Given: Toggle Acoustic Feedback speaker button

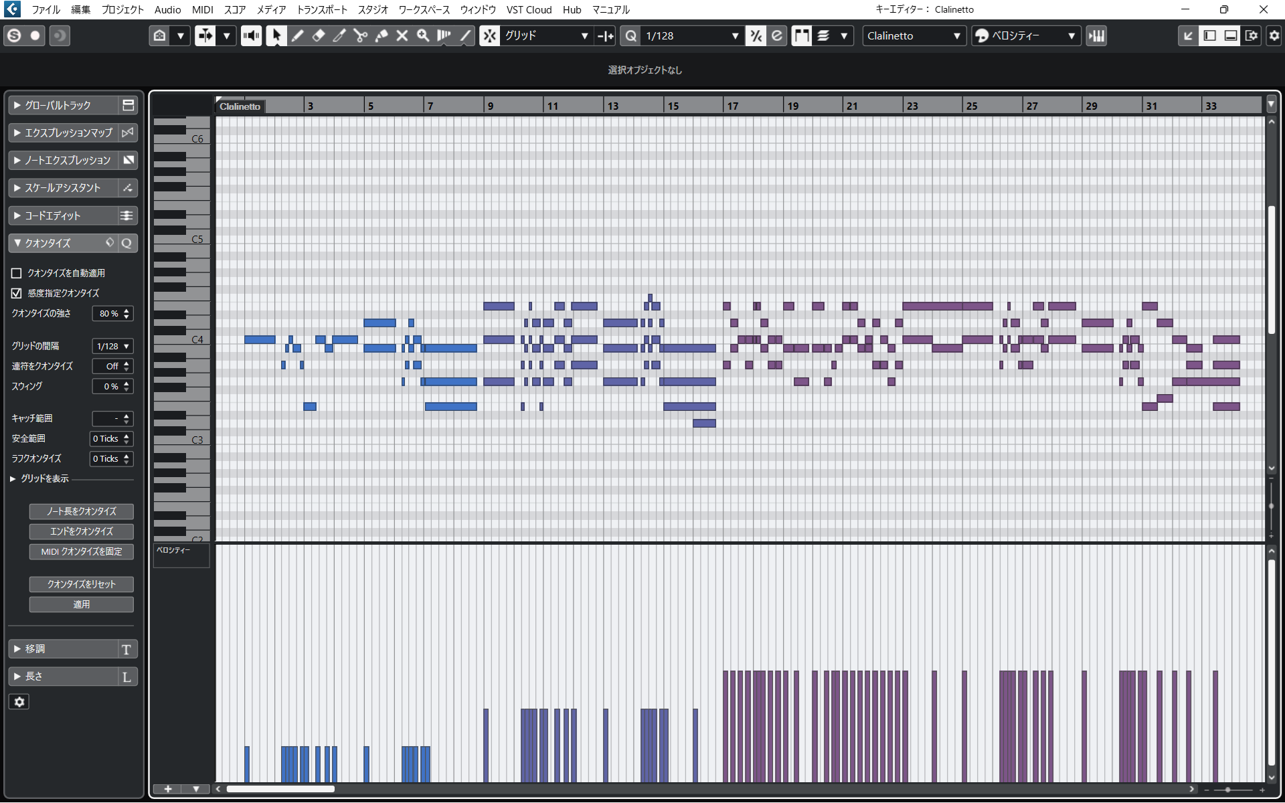Looking at the screenshot, I should (x=251, y=35).
